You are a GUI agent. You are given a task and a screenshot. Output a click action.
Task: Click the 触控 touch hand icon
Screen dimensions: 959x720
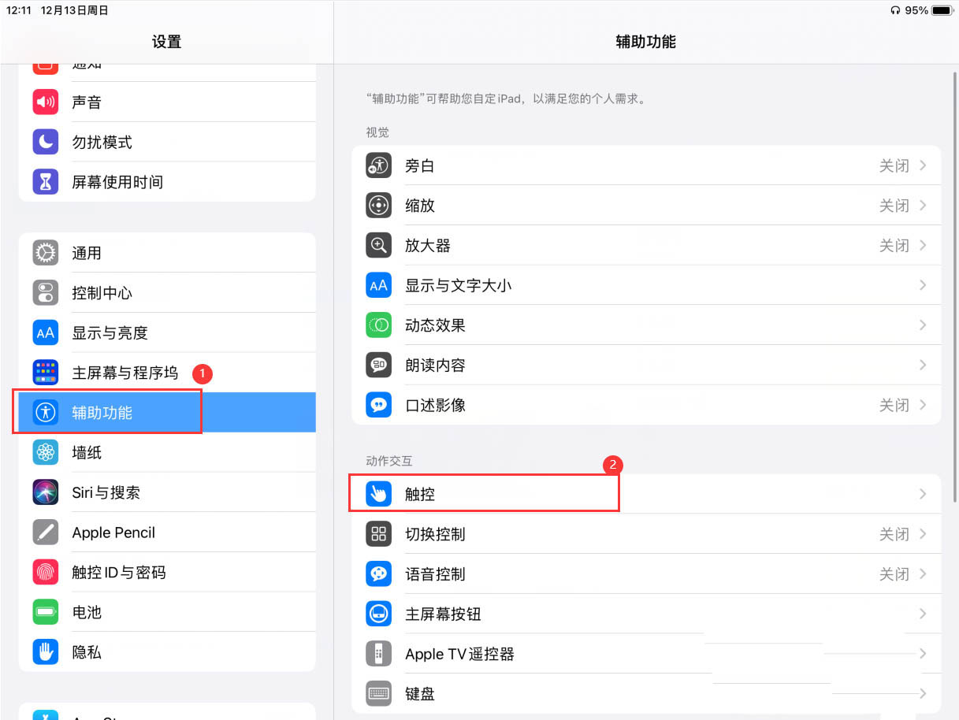tap(378, 494)
